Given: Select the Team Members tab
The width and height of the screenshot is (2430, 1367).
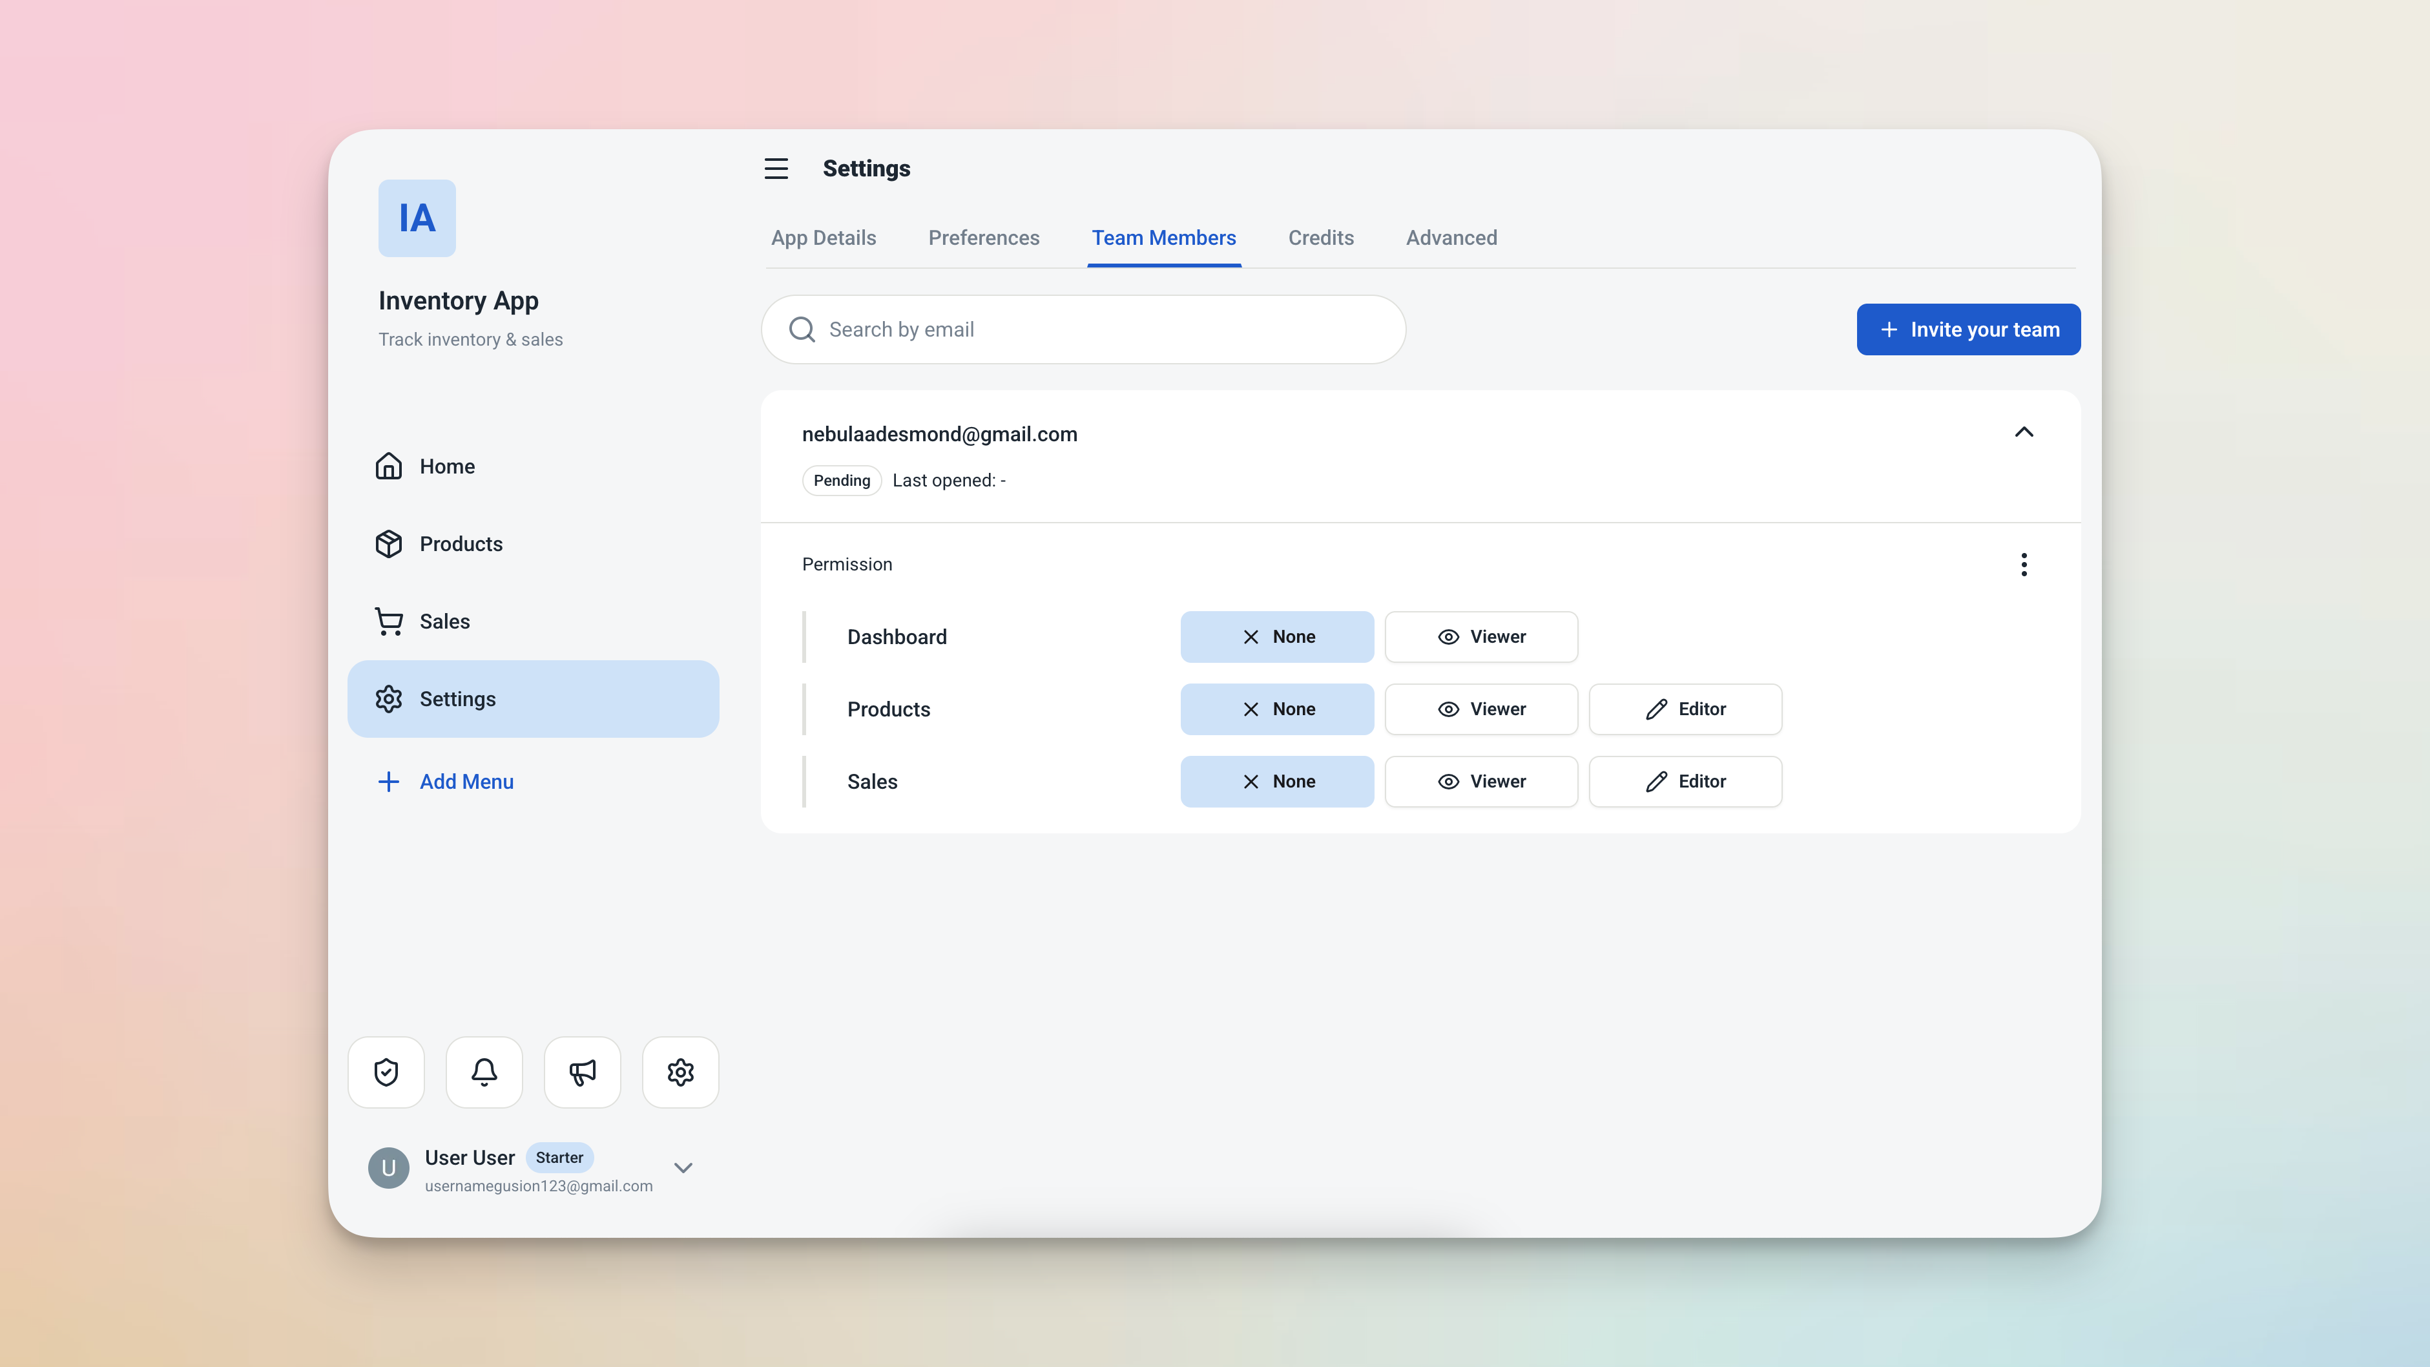Looking at the screenshot, I should pos(1164,238).
